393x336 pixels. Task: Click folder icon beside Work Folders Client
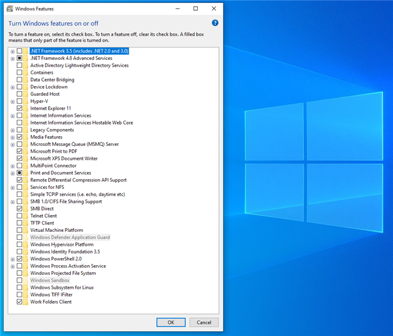pos(26,301)
